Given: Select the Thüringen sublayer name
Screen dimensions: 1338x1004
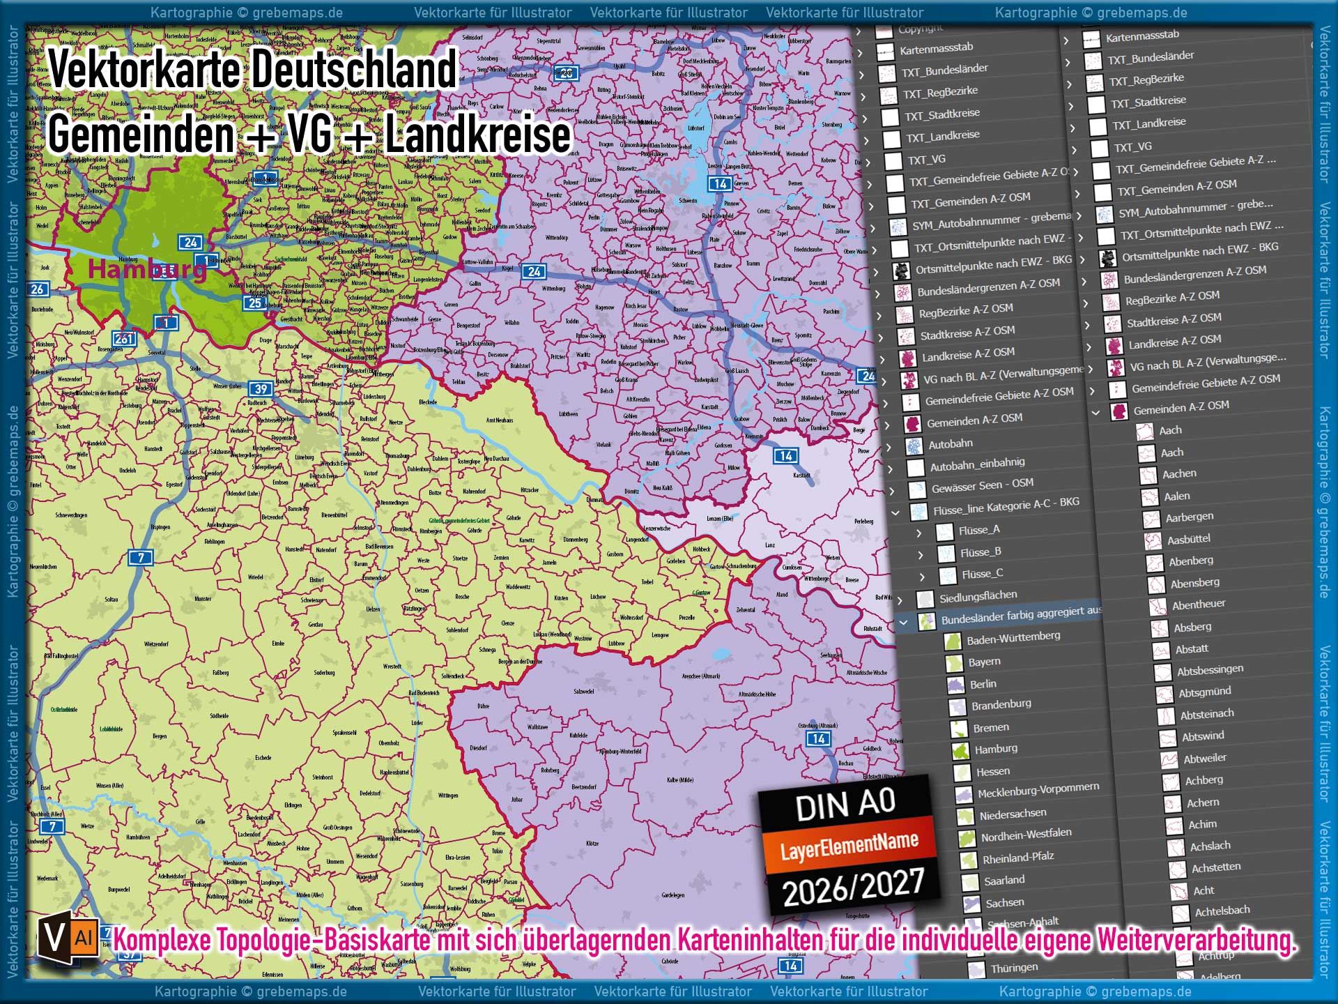Looking at the screenshot, I should coord(1015,968).
